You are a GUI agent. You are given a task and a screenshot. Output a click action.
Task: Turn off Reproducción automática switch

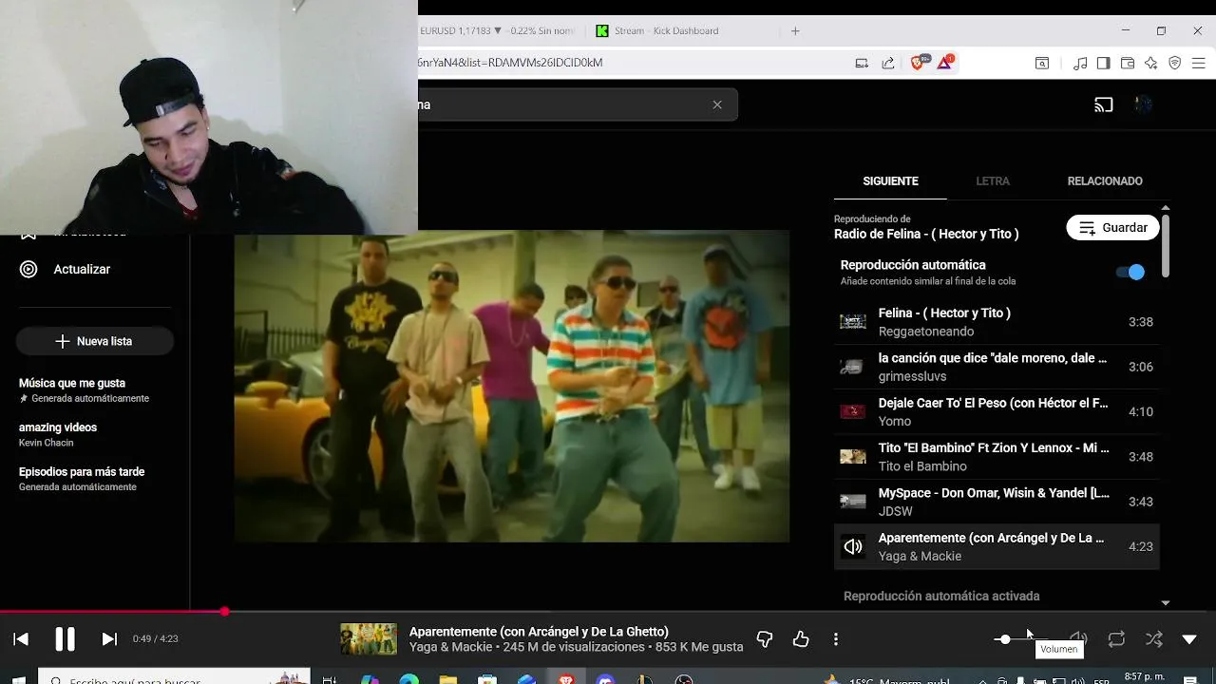(x=1130, y=272)
